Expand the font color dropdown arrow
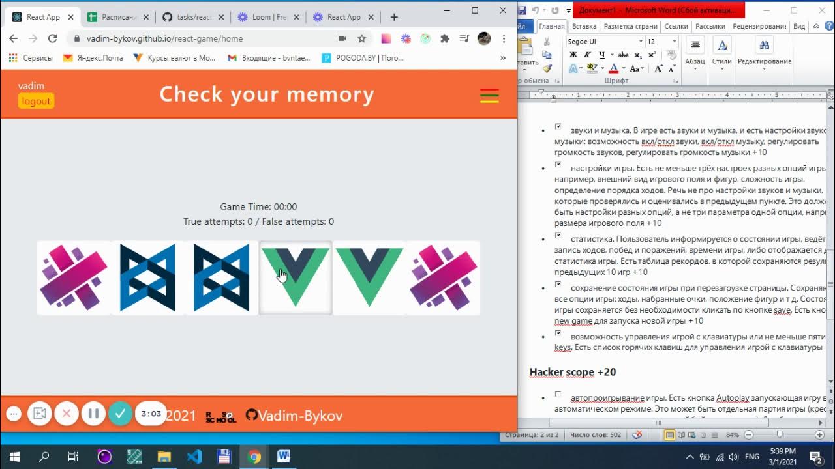The image size is (835, 469). (623, 68)
